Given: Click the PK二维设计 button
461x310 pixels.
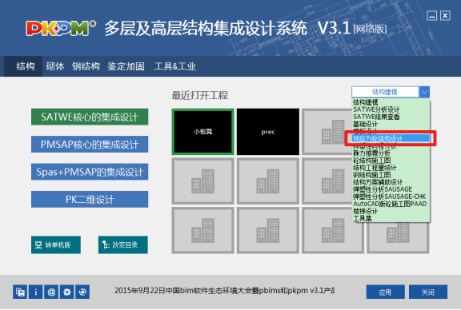Looking at the screenshot, I should 90,199.
